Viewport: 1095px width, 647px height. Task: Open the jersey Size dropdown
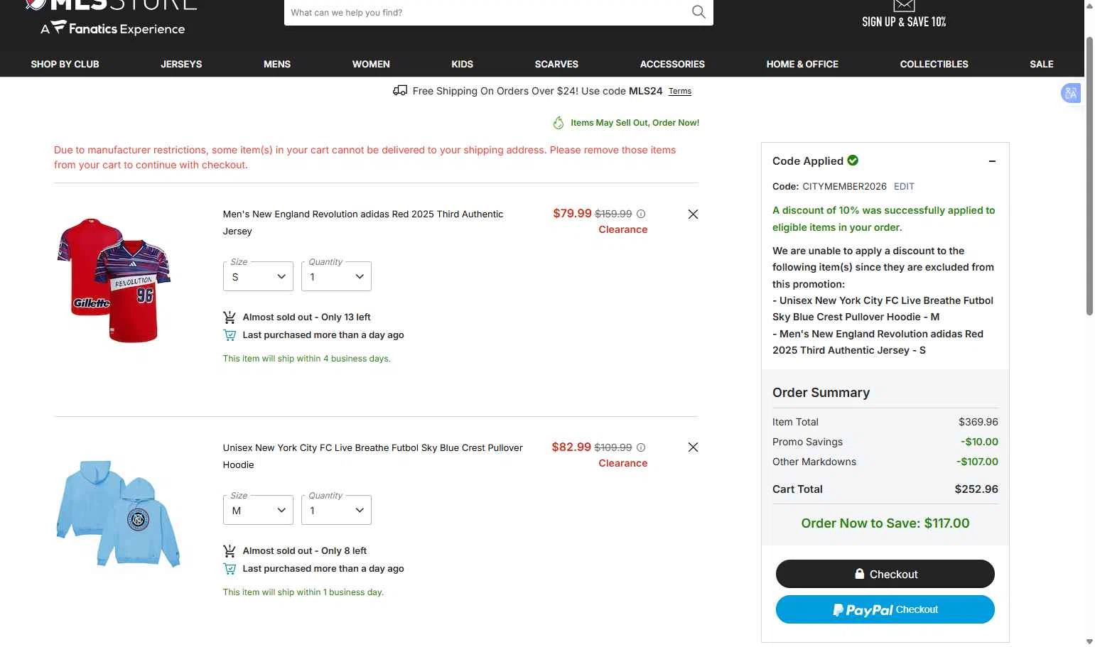tap(258, 276)
